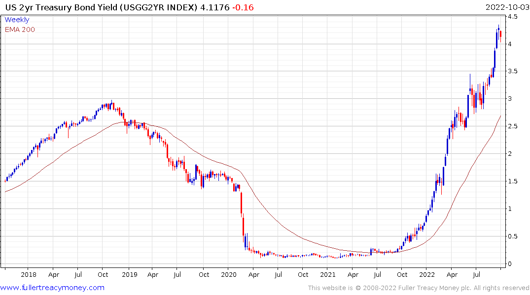
Task: Click the '2.5' y-axis label
Action: pos(512,126)
